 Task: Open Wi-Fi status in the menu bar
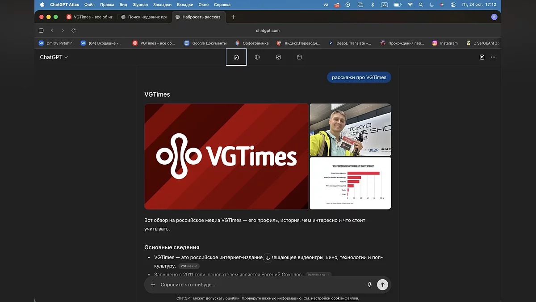(410, 4)
